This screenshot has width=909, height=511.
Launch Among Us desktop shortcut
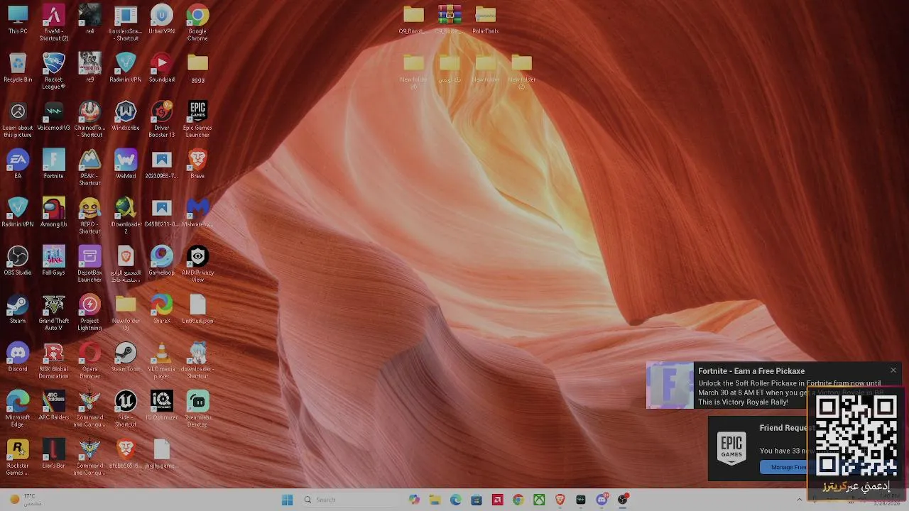(x=54, y=212)
